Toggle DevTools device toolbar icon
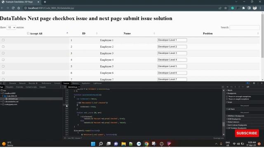The width and height of the screenshot is (264, 148). pos(4,83)
